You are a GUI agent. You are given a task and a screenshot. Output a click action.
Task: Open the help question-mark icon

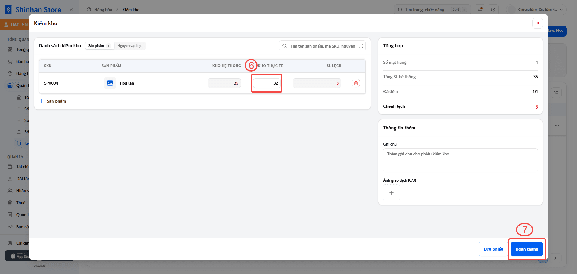(493, 10)
